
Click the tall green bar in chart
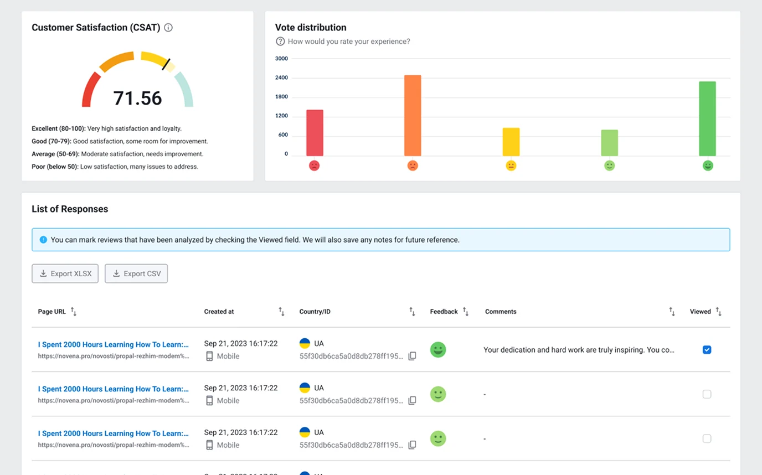click(x=707, y=118)
